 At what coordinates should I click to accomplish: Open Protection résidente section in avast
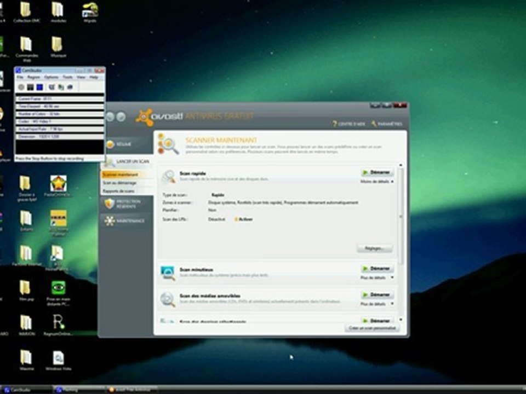click(125, 204)
